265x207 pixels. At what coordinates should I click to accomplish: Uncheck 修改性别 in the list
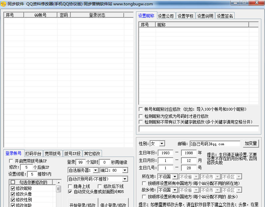point(13,200)
